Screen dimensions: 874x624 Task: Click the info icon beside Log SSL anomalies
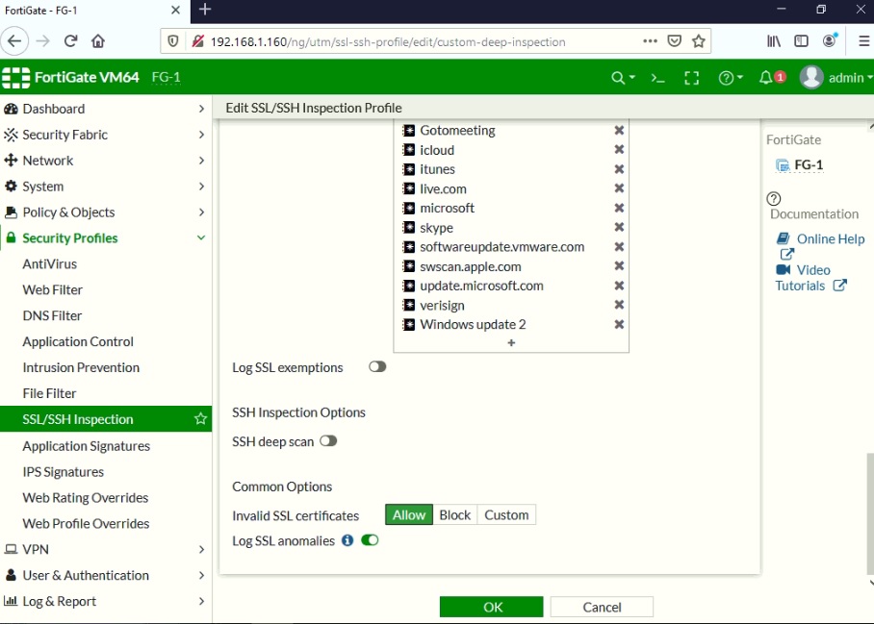coord(347,540)
